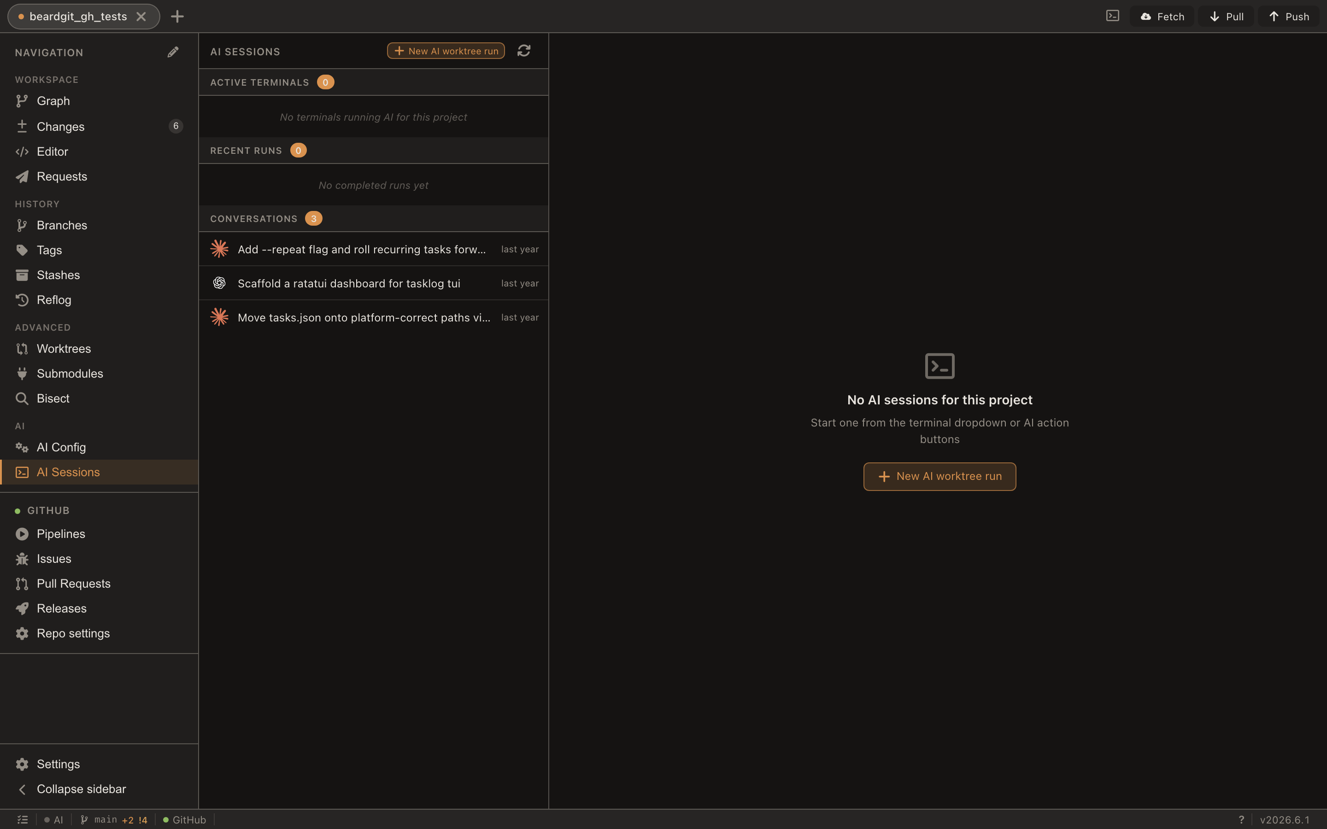Click the Fetch button

pos(1162,17)
